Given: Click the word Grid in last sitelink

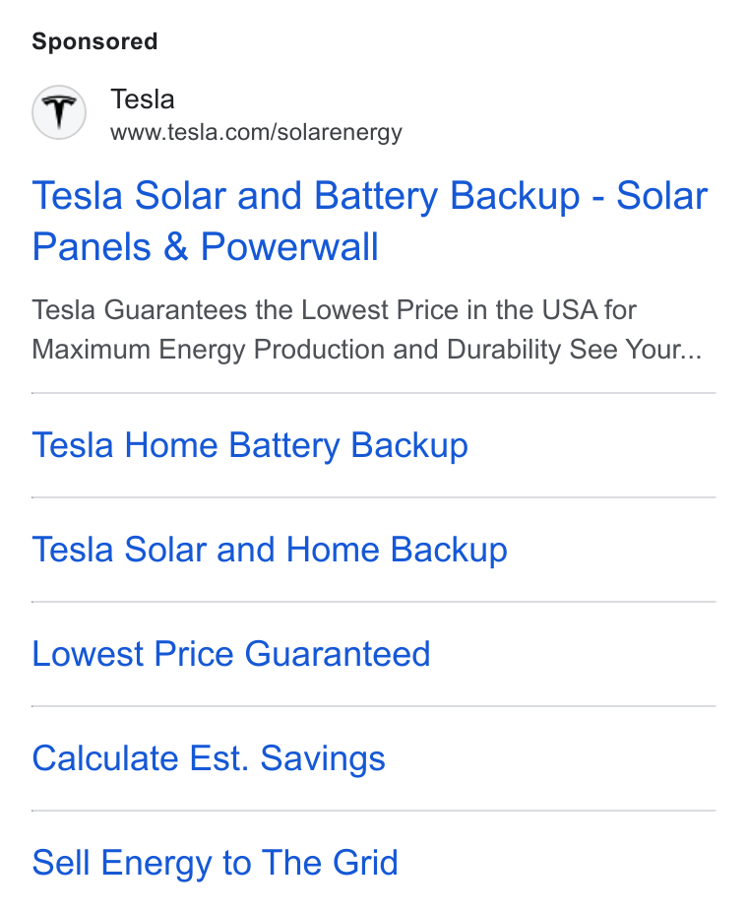Looking at the screenshot, I should coord(366,863).
